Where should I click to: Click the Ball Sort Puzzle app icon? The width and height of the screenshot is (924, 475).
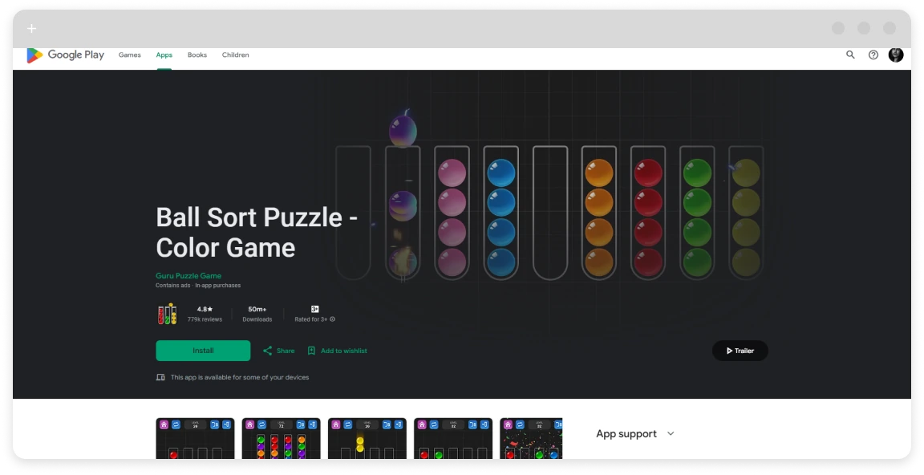tap(167, 314)
